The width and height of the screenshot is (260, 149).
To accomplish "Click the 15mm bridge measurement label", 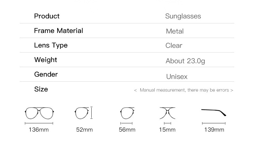I will tap(167, 130).
